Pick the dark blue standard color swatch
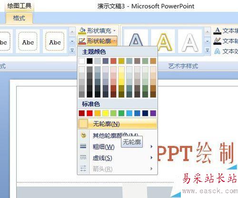The width and height of the screenshot is (238, 198). 145,113
